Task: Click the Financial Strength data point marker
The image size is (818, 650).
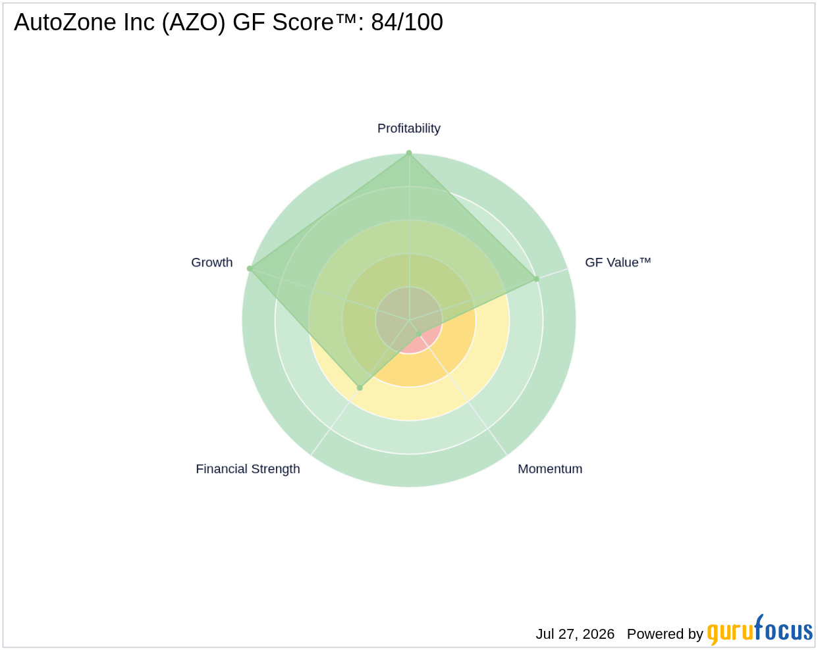Action: 360,388
